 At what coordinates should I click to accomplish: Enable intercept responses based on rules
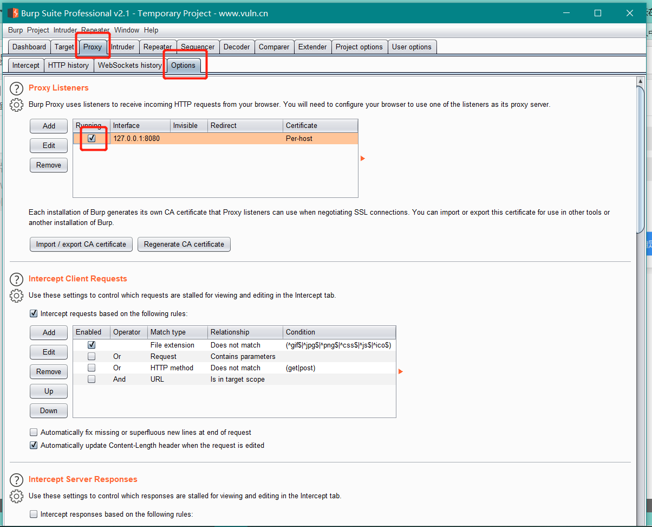[x=34, y=514]
